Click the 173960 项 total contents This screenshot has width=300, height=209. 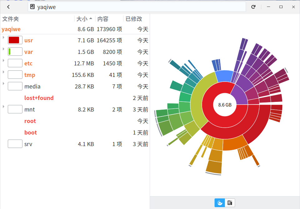pyautogui.click(x=109, y=29)
